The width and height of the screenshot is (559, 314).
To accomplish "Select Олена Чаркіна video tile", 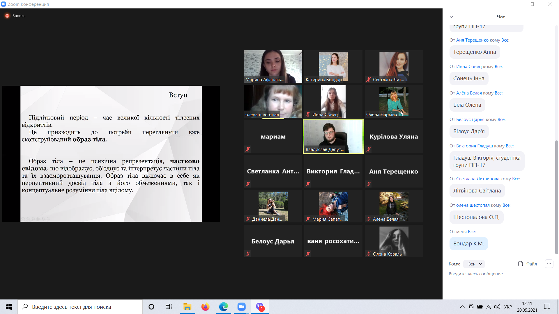I will coord(394,101).
